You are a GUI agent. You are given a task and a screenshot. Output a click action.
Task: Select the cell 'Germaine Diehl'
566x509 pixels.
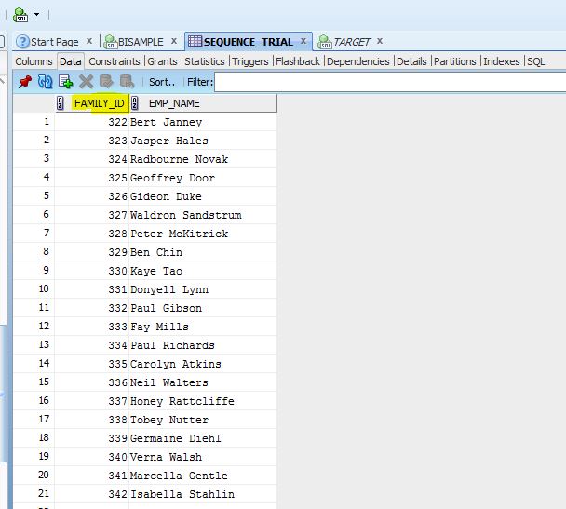click(x=203, y=438)
